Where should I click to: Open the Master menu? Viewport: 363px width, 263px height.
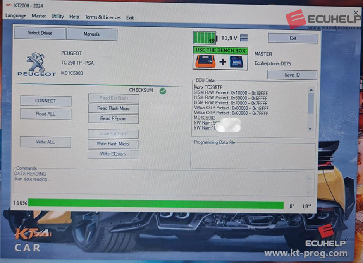pyautogui.click(x=39, y=16)
